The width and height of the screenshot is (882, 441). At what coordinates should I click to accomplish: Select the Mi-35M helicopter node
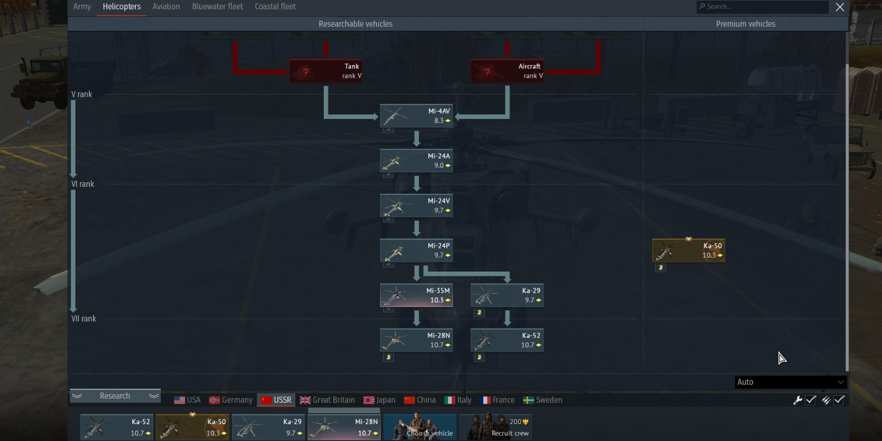point(416,295)
